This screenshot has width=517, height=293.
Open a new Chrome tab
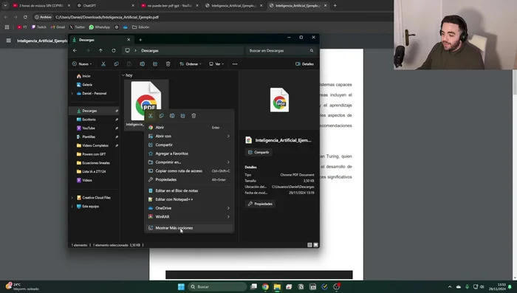pyautogui.click(x=335, y=5)
